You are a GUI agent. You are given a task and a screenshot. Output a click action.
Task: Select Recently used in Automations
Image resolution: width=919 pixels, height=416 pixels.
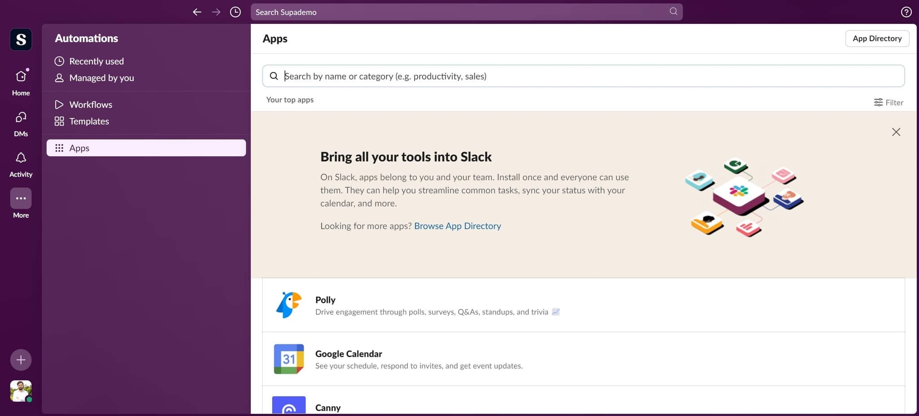tap(96, 61)
